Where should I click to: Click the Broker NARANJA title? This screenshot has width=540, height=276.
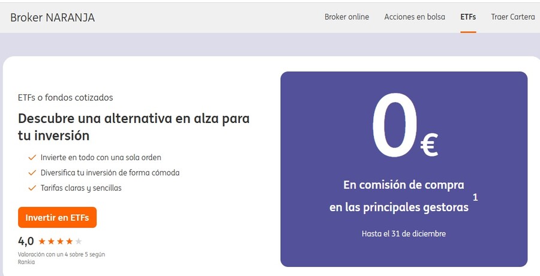click(52, 17)
